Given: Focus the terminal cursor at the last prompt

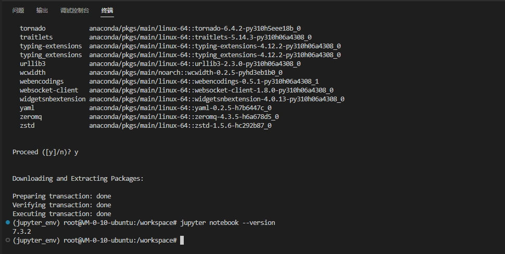Looking at the screenshot, I should [x=182, y=240].
